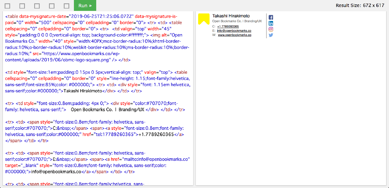
Task: Click the C:&nbsp; label in the code
Action: click(x=61, y=128)
